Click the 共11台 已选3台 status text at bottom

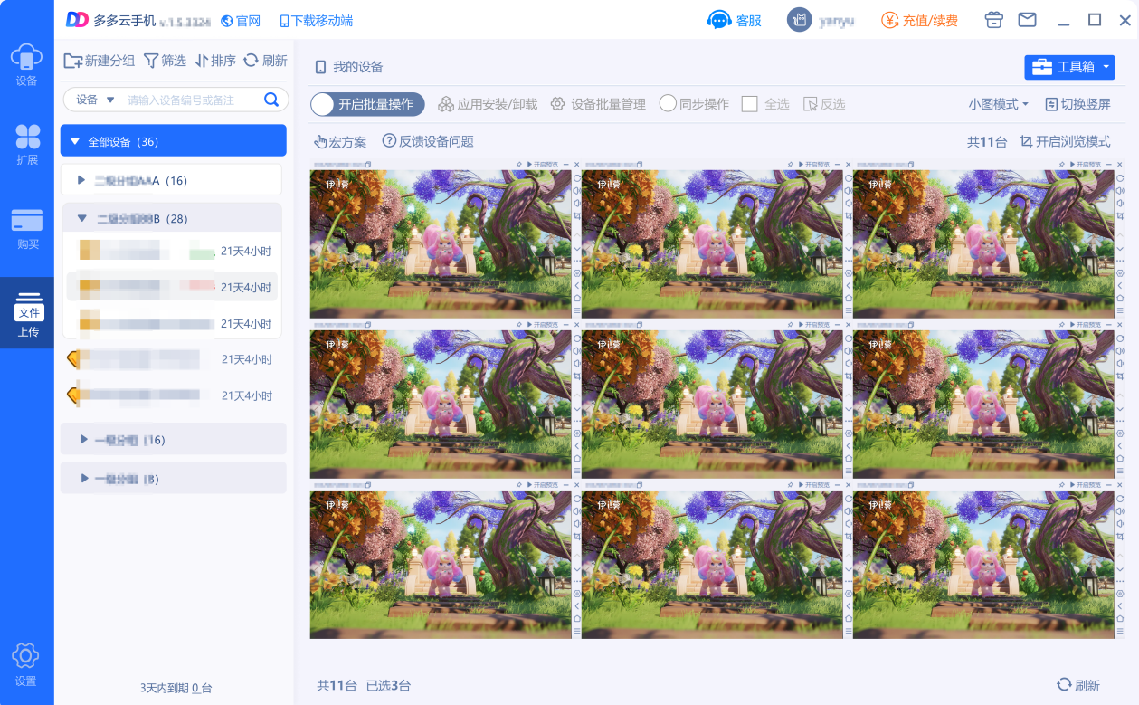point(364,686)
